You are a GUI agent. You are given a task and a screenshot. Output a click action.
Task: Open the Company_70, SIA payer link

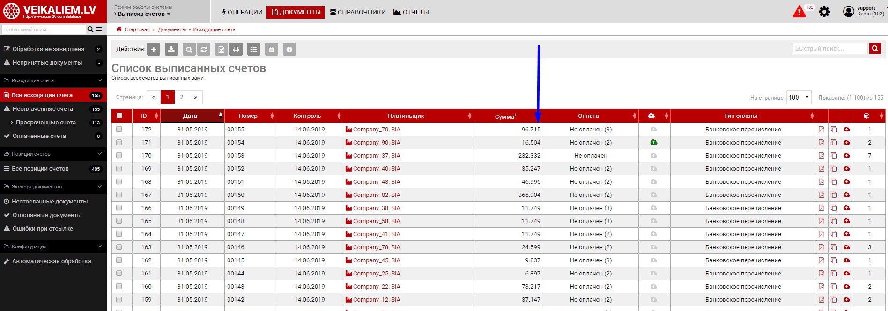pyautogui.click(x=376, y=130)
